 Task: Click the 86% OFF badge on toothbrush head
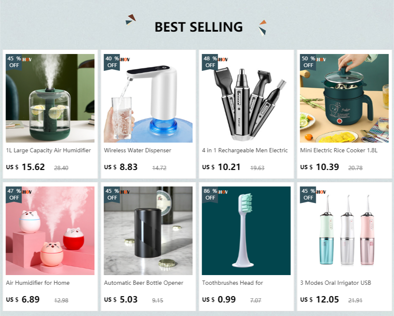[210, 194]
